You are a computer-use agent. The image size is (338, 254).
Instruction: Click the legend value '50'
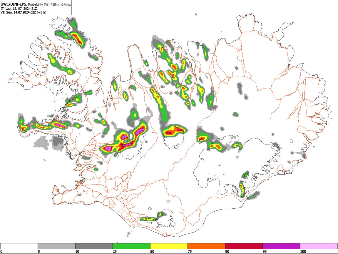coord(152,252)
